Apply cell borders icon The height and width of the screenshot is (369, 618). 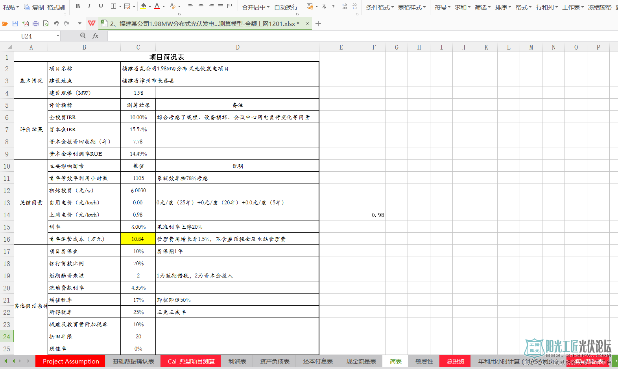(114, 6)
